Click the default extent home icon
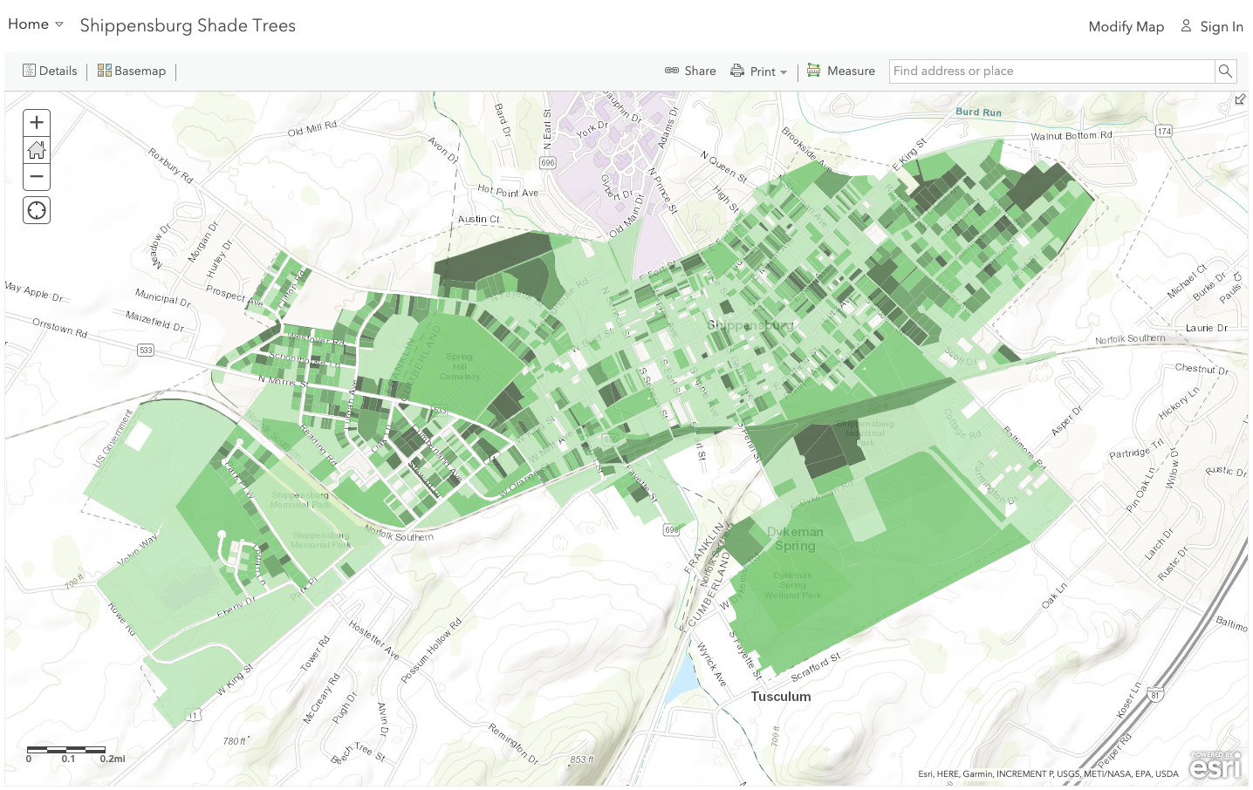The image size is (1253, 790). click(x=37, y=150)
